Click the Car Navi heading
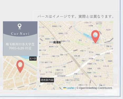Viewport: 123px width, 99px height. pyautogui.click(x=20, y=34)
